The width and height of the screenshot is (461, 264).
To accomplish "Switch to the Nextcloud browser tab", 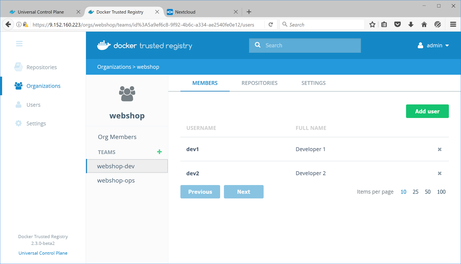I will pos(185,12).
